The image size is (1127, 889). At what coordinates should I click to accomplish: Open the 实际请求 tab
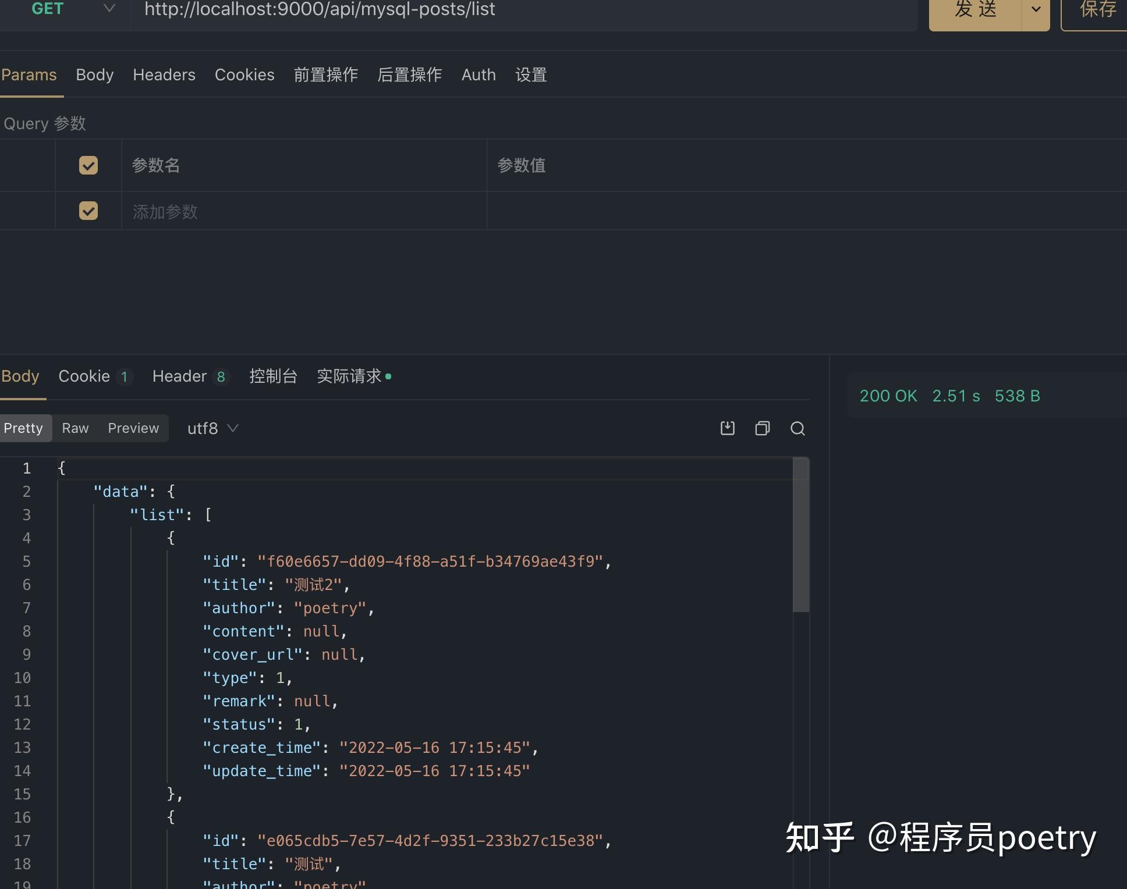350,376
